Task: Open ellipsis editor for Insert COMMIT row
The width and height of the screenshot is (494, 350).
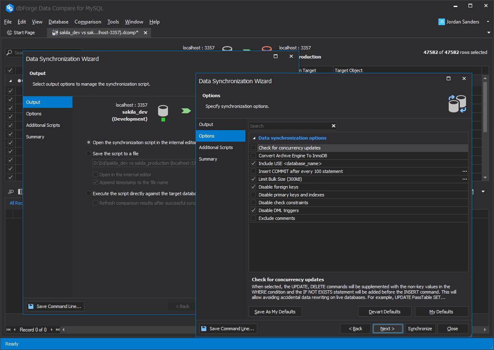Action: click(465, 171)
